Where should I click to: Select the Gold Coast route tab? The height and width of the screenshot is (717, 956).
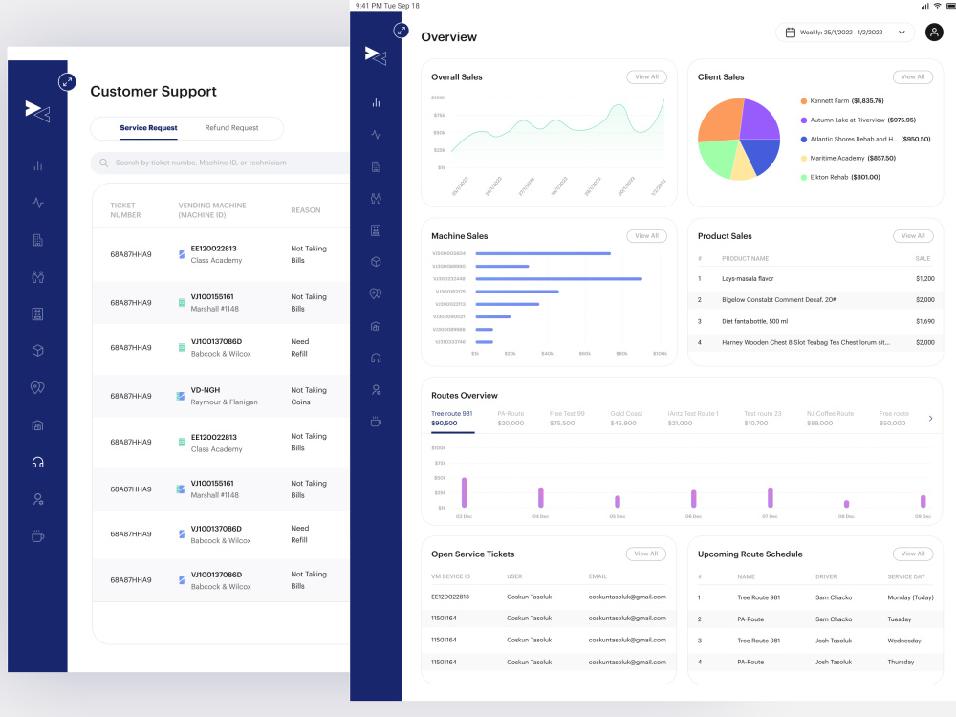click(626, 419)
